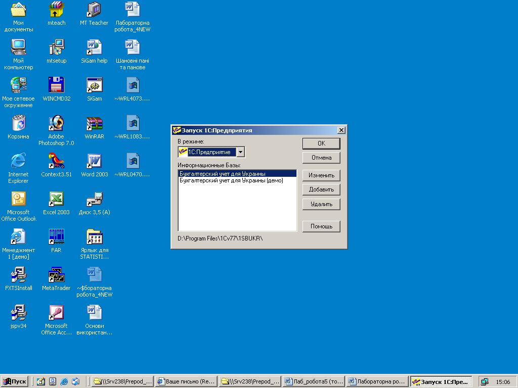Select the ~WRL1083 file icon

coord(133,123)
